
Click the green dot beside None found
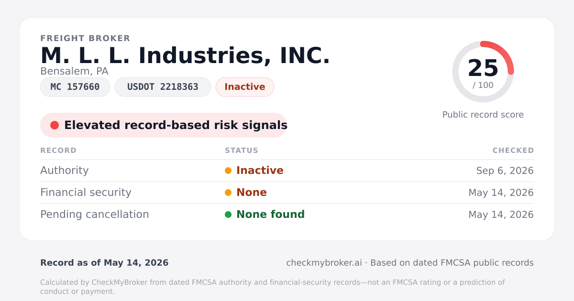tap(228, 215)
